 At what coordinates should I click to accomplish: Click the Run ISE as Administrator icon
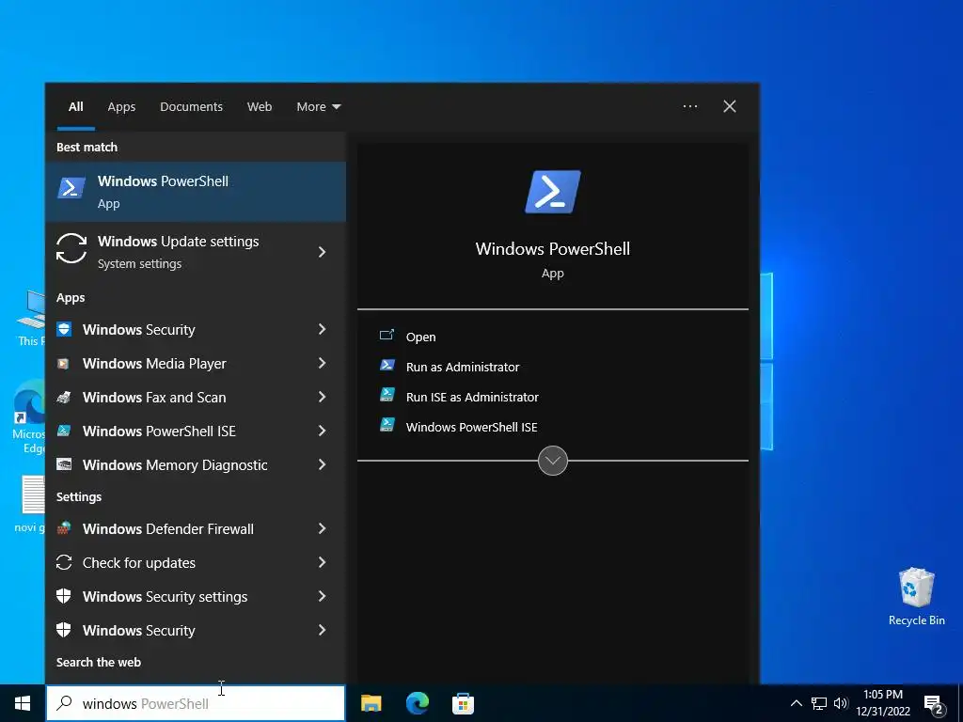(x=387, y=395)
